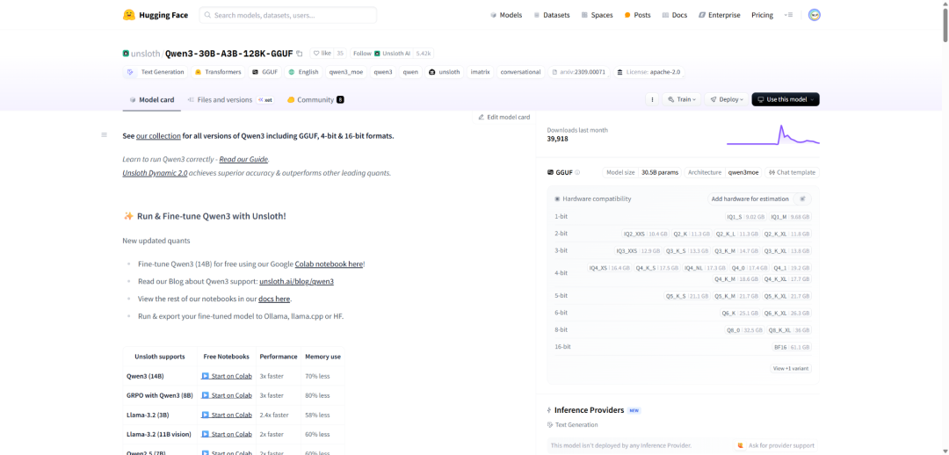Click the GGUF info icon
This screenshot has height=455, width=949.
[577, 172]
